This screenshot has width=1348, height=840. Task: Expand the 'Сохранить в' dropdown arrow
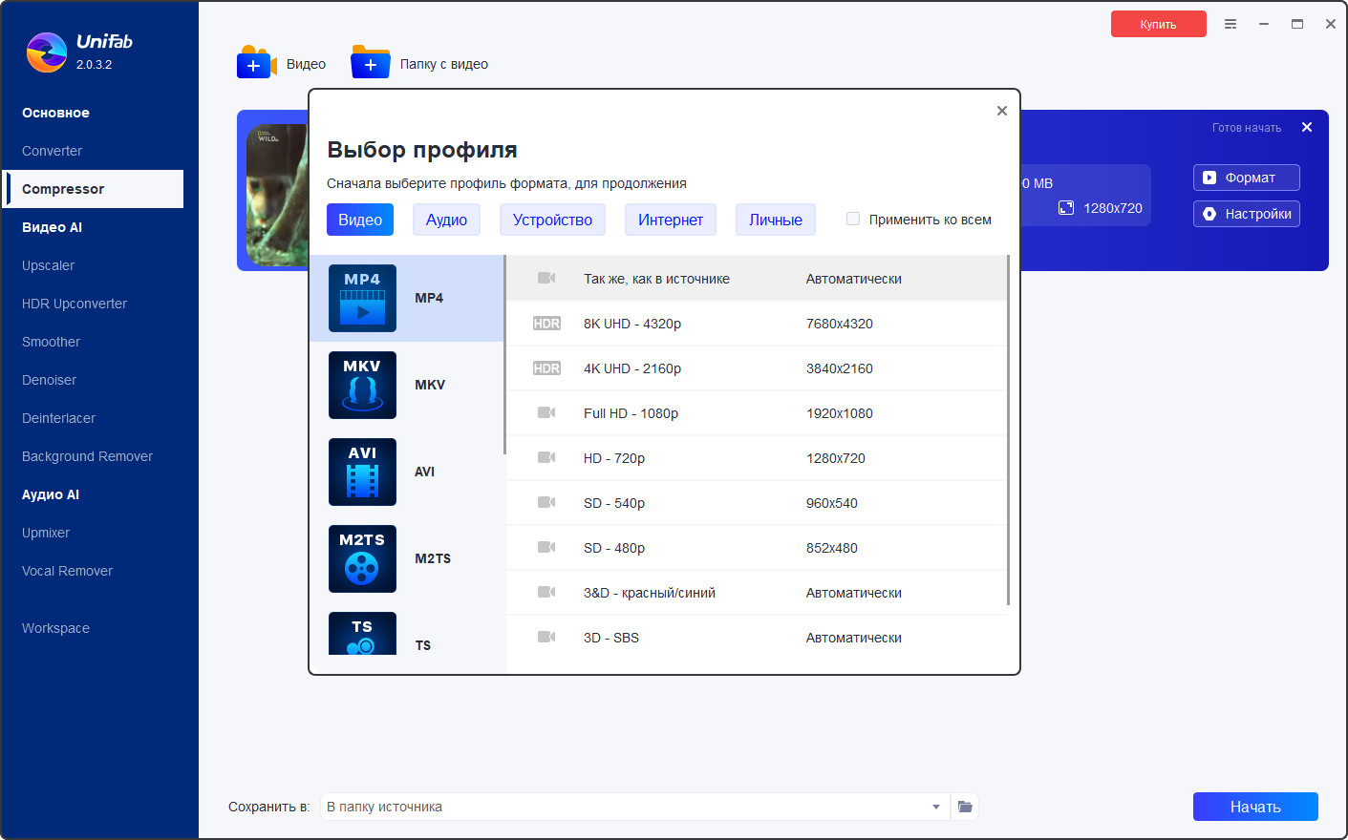936,807
